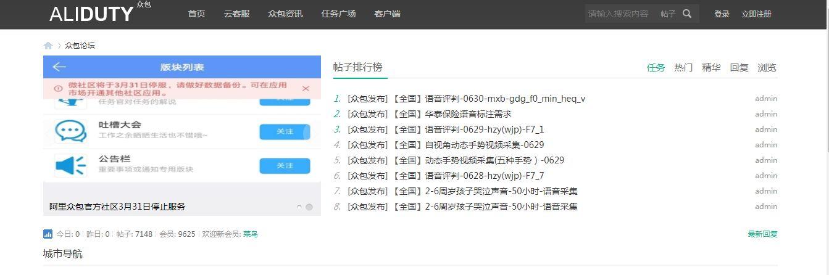
Task: Select the first slideshow indicator dot
Action: [x=299, y=207]
